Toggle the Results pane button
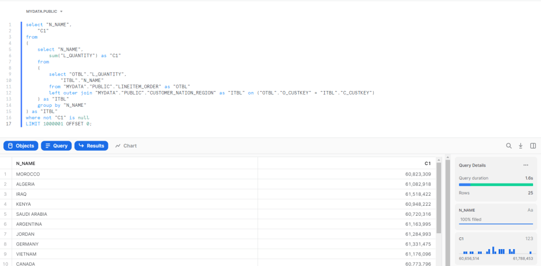This screenshot has width=541, height=266. tap(91, 146)
